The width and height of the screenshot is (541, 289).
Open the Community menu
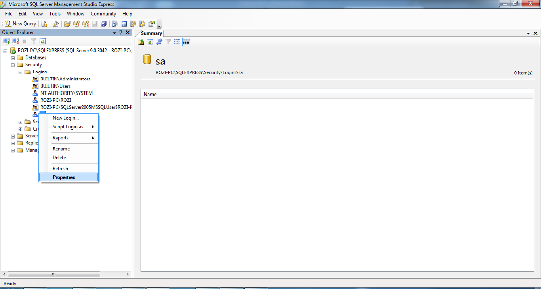click(x=103, y=14)
